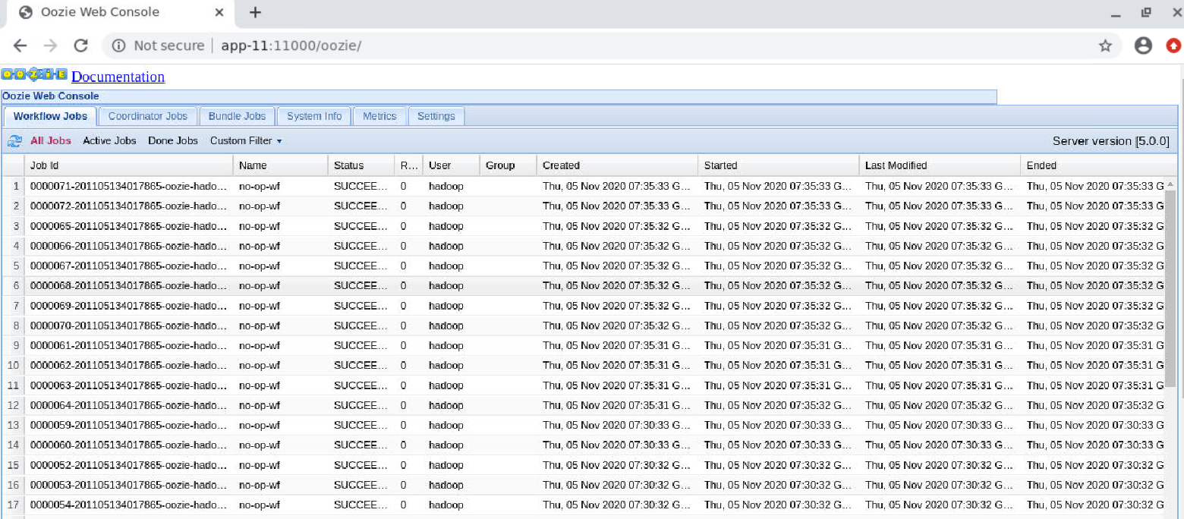Click the Oozie logo image

(35, 74)
